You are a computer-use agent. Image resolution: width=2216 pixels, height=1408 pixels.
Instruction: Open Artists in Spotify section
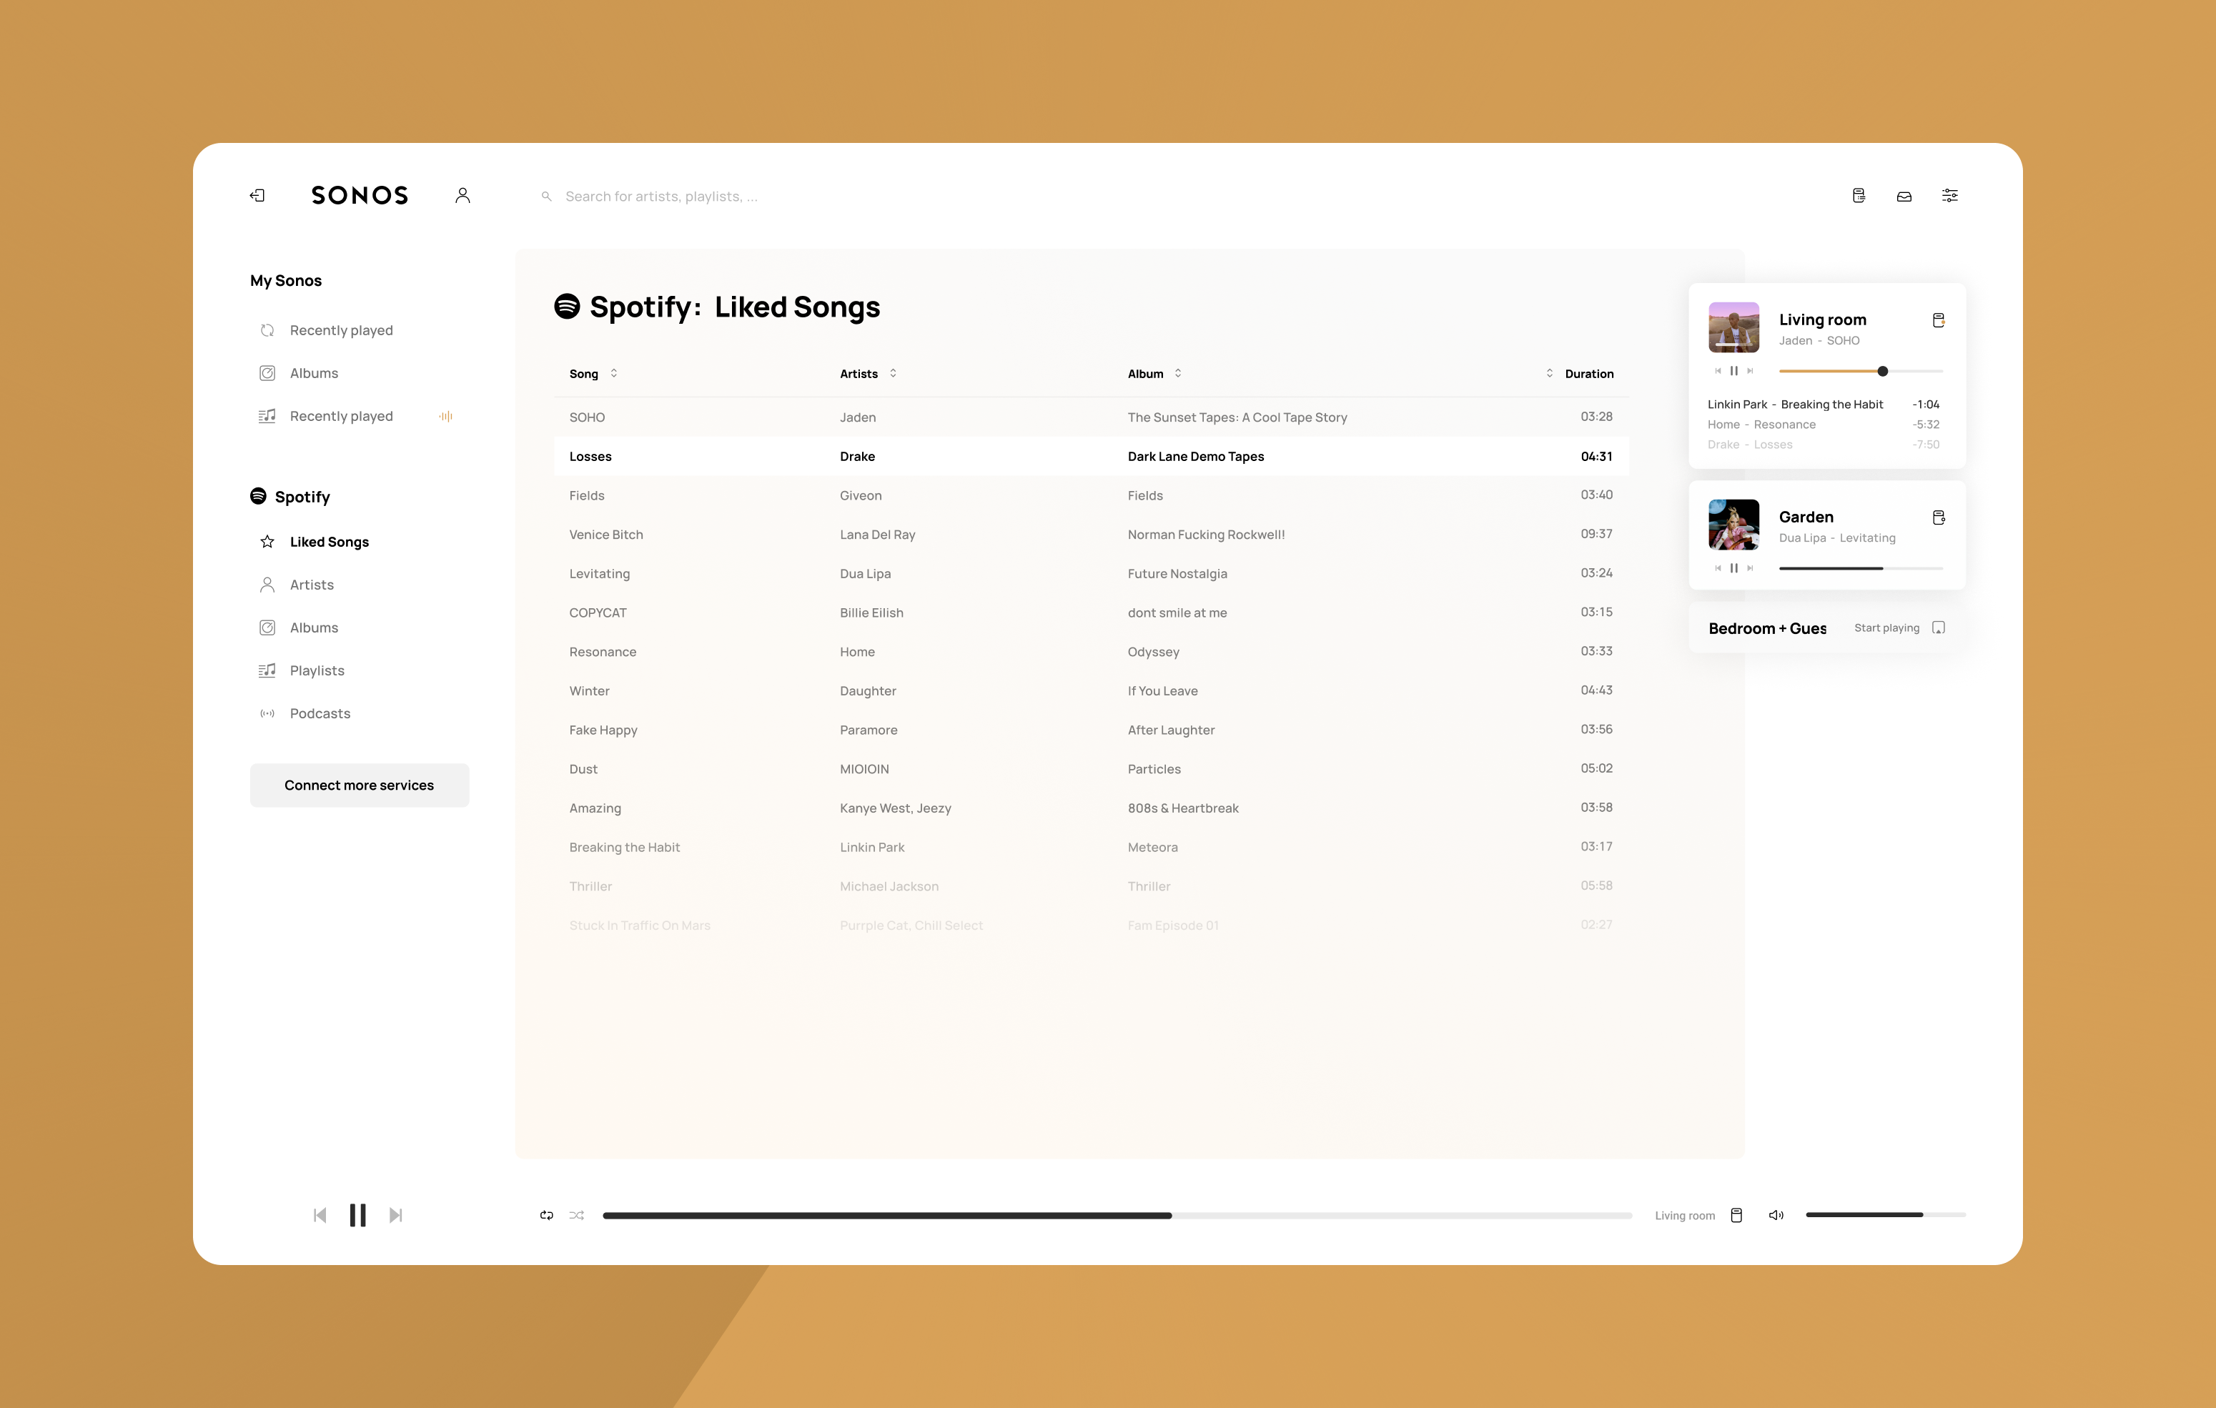(x=297, y=585)
